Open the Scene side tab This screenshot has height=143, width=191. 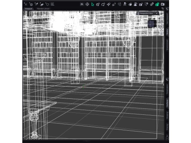pyautogui.click(x=167, y=32)
